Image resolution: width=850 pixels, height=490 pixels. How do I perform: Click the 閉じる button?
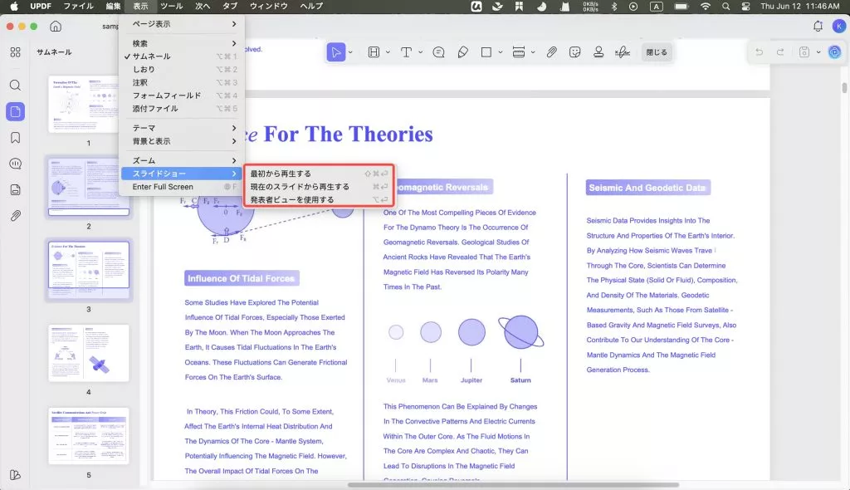click(x=657, y=52)
